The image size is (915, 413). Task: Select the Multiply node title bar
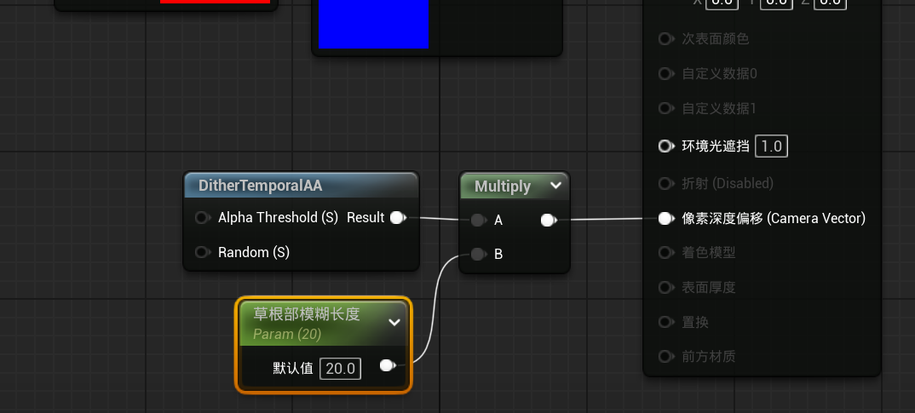click(x=503, y=186)
